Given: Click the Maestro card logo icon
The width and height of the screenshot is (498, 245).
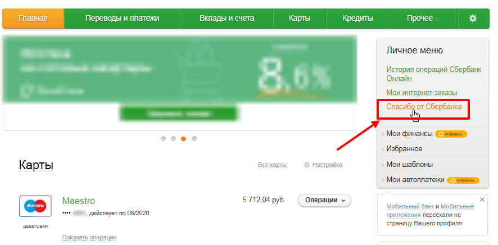Looking at the screenshot, I should (x=35, y=206).
